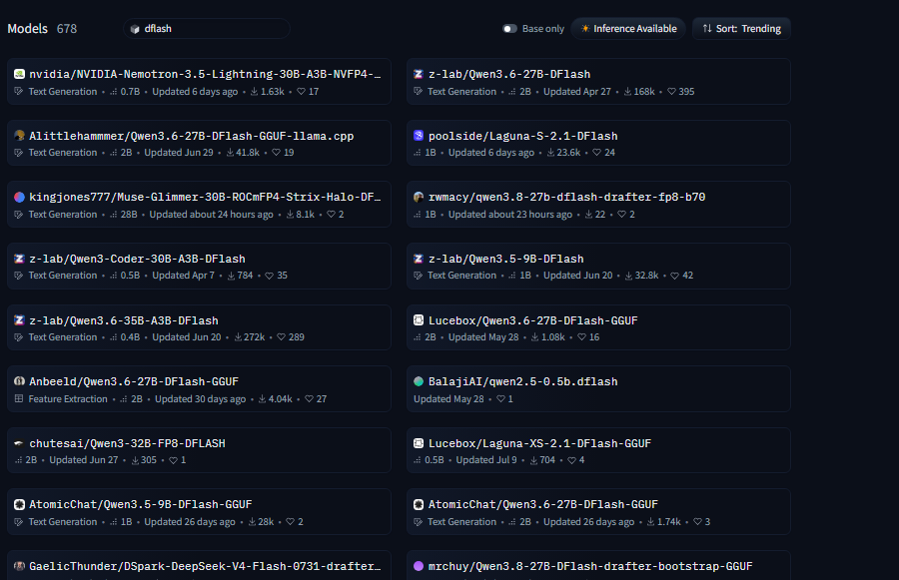This screenshot has width=899, height=580.
Task: Click the cube icon in search field
Action: 135,29
